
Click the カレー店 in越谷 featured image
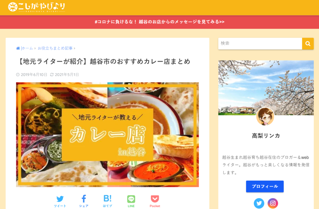pos(107,135)
